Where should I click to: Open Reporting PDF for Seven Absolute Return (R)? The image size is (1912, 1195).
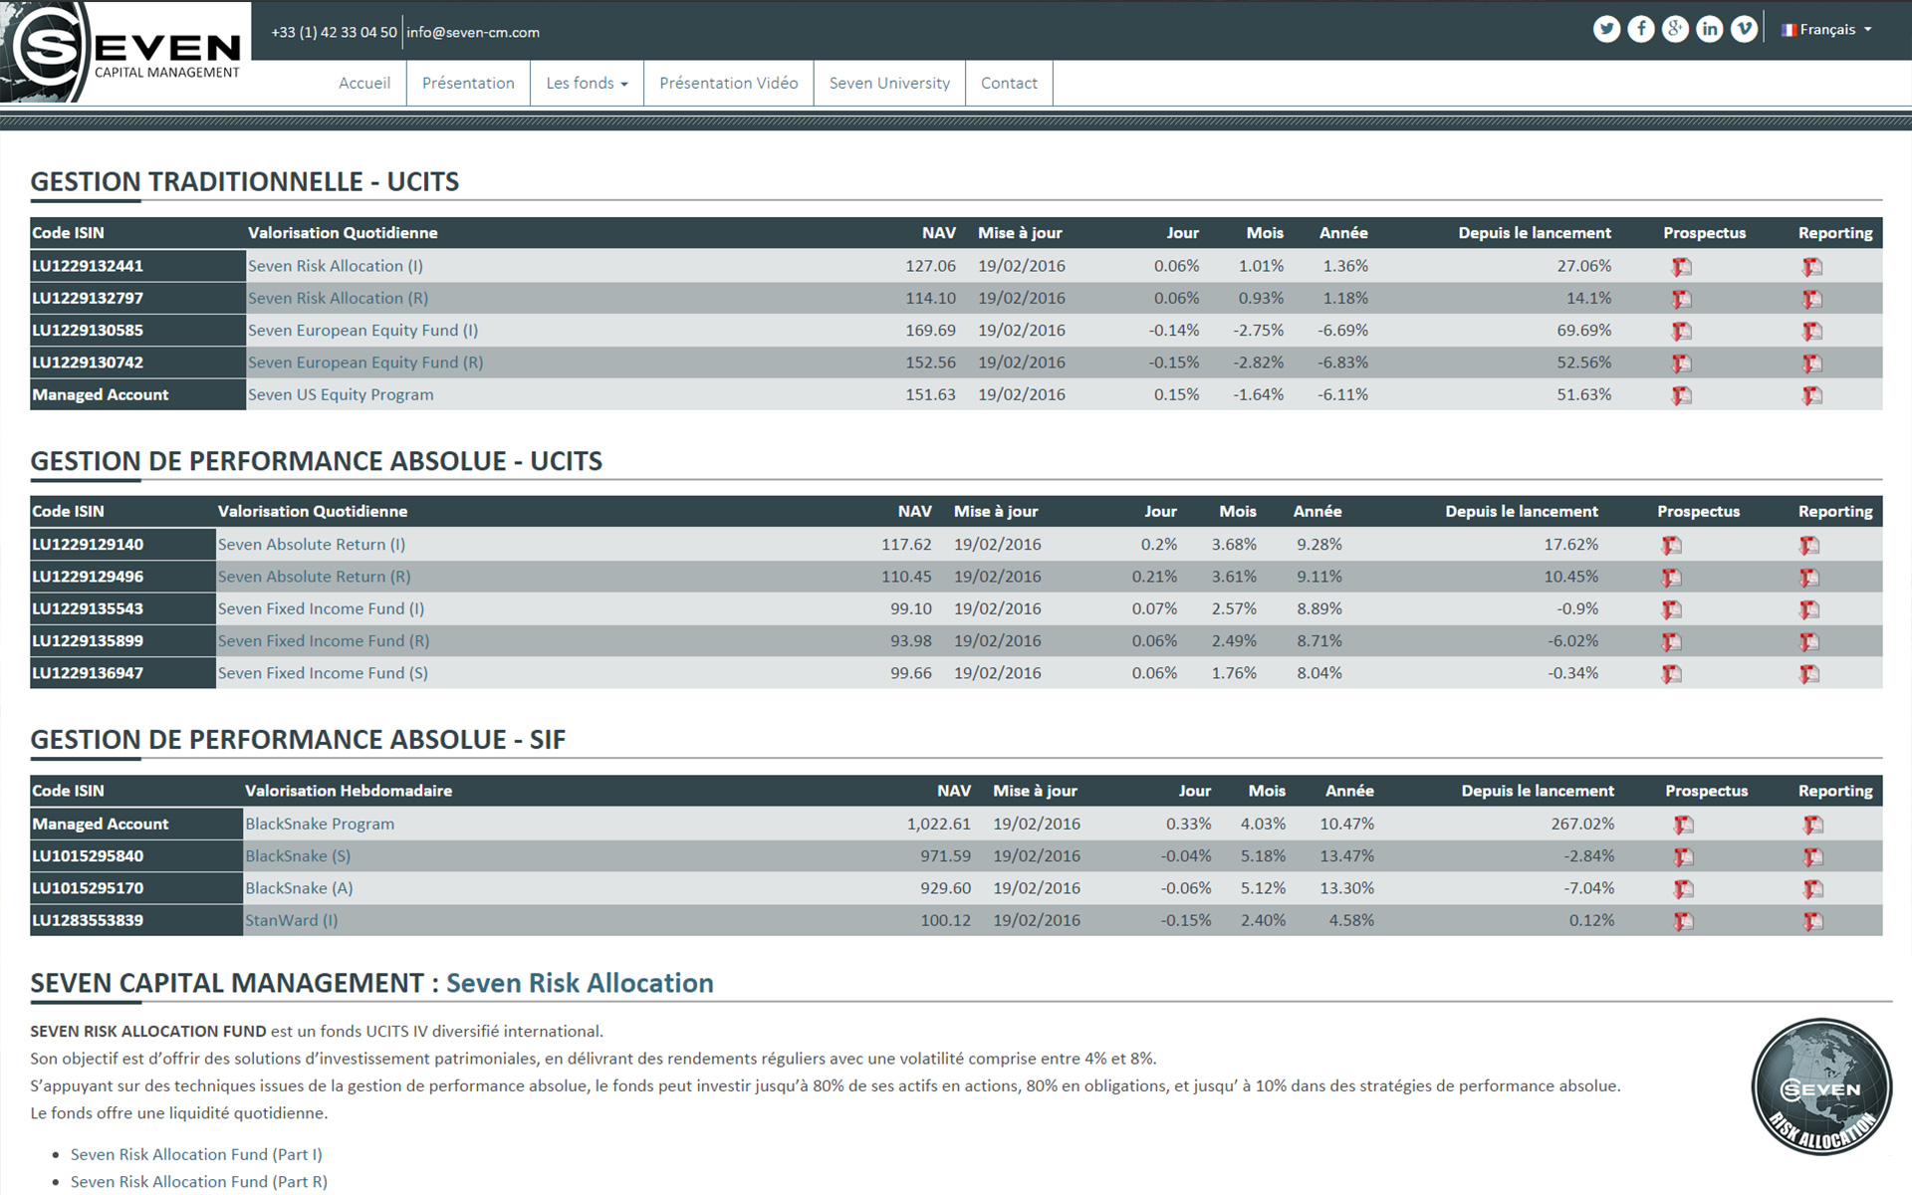(x=1809, y=578)
